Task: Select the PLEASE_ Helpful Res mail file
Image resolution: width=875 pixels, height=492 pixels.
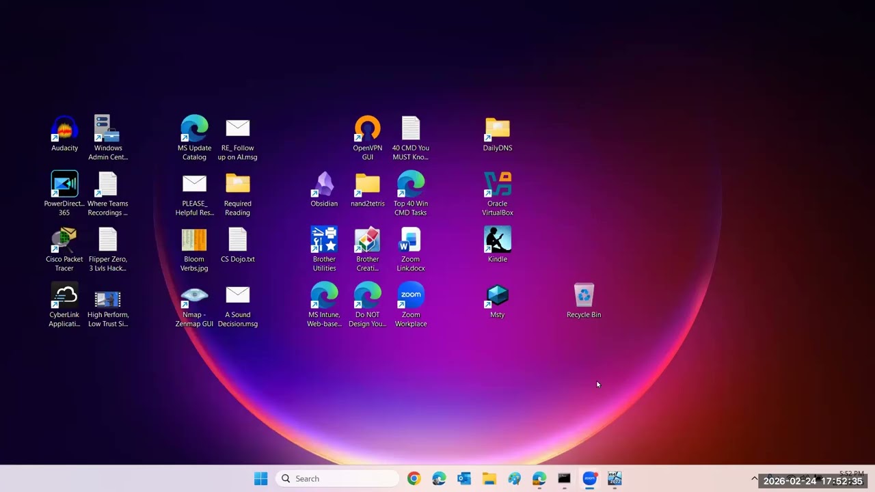Action: click(194, 194)
